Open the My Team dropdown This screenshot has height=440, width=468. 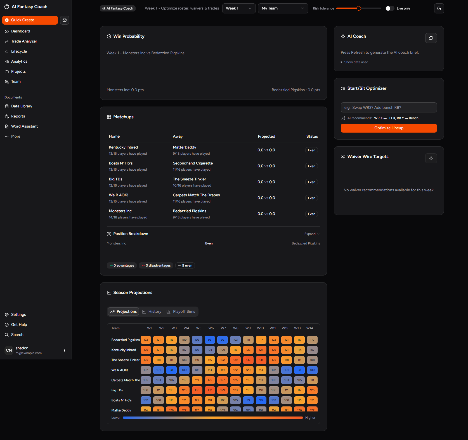283,8
